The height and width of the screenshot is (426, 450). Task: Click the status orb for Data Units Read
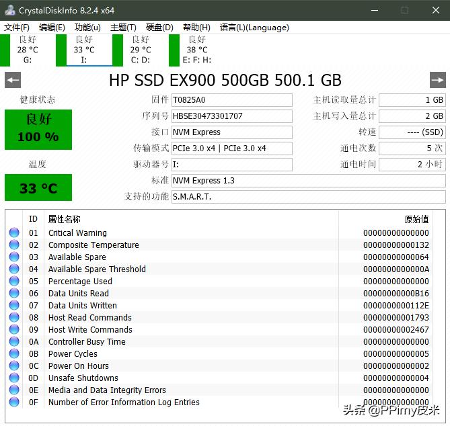click(x=14, y=293)
